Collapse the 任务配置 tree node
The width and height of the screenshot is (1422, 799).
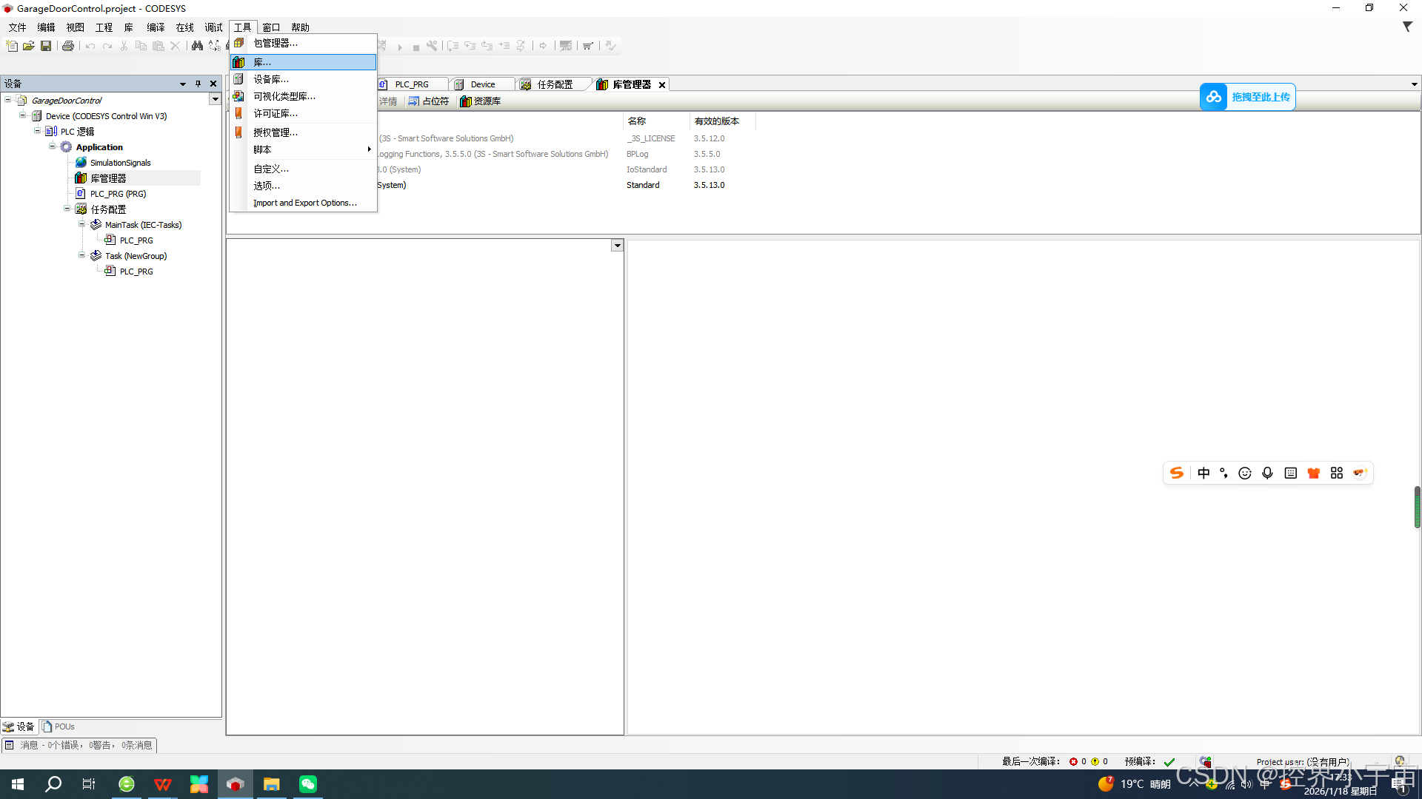pos(67,209)
